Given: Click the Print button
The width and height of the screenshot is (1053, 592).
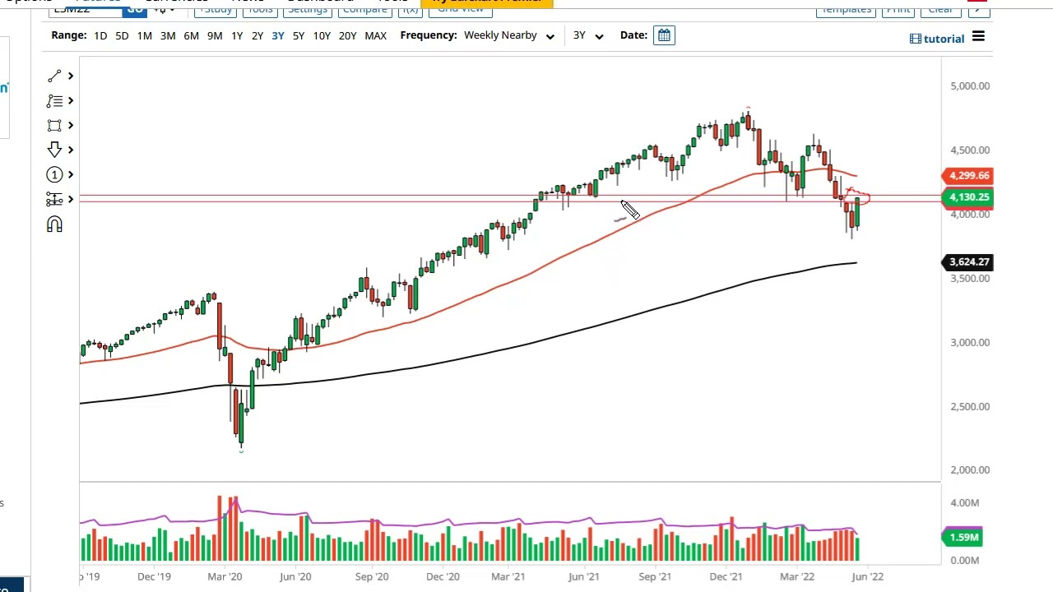Looking at the screenshot, I should (898, 9).
